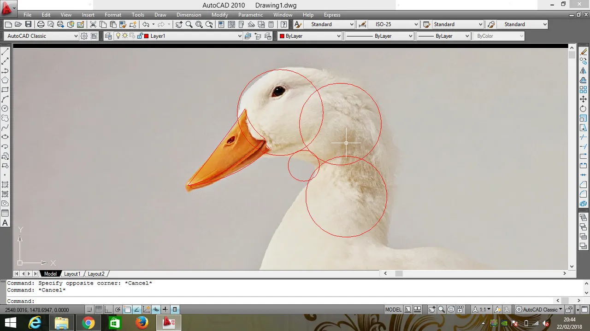Click the Undo arrow icon
This screenshot has height=331, width=590.
[x=146, y=24]
